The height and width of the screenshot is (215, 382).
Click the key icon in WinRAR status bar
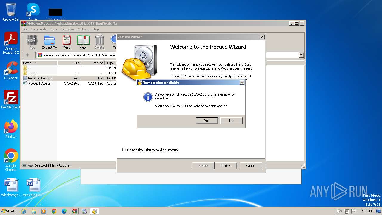tap(30, 165)
